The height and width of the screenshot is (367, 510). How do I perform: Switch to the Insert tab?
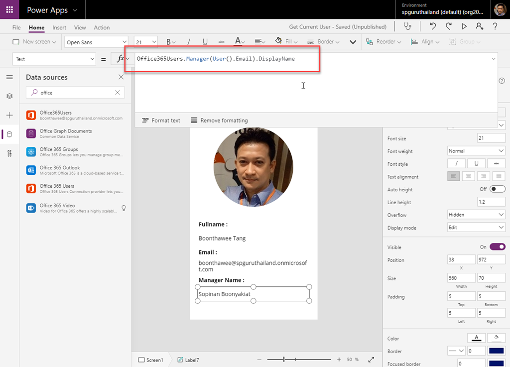(59, 27)
